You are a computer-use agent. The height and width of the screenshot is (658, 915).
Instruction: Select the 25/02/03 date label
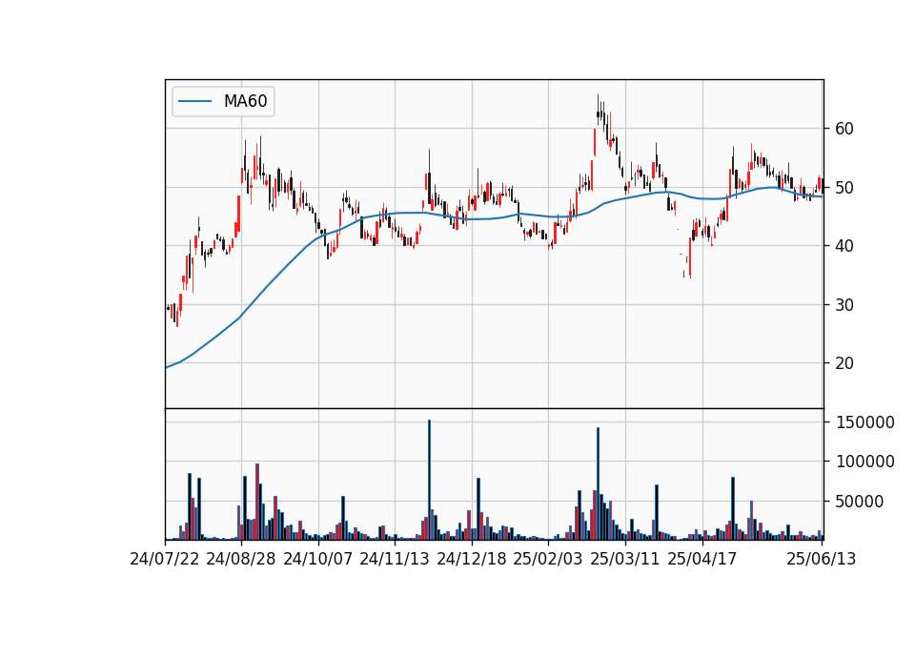coord(548,559)
